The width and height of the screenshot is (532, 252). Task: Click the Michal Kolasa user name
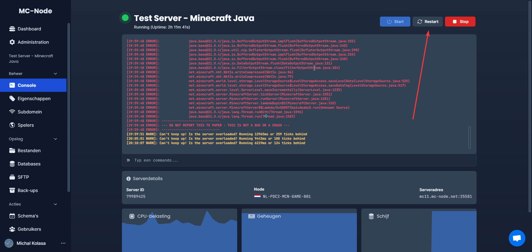31,243
